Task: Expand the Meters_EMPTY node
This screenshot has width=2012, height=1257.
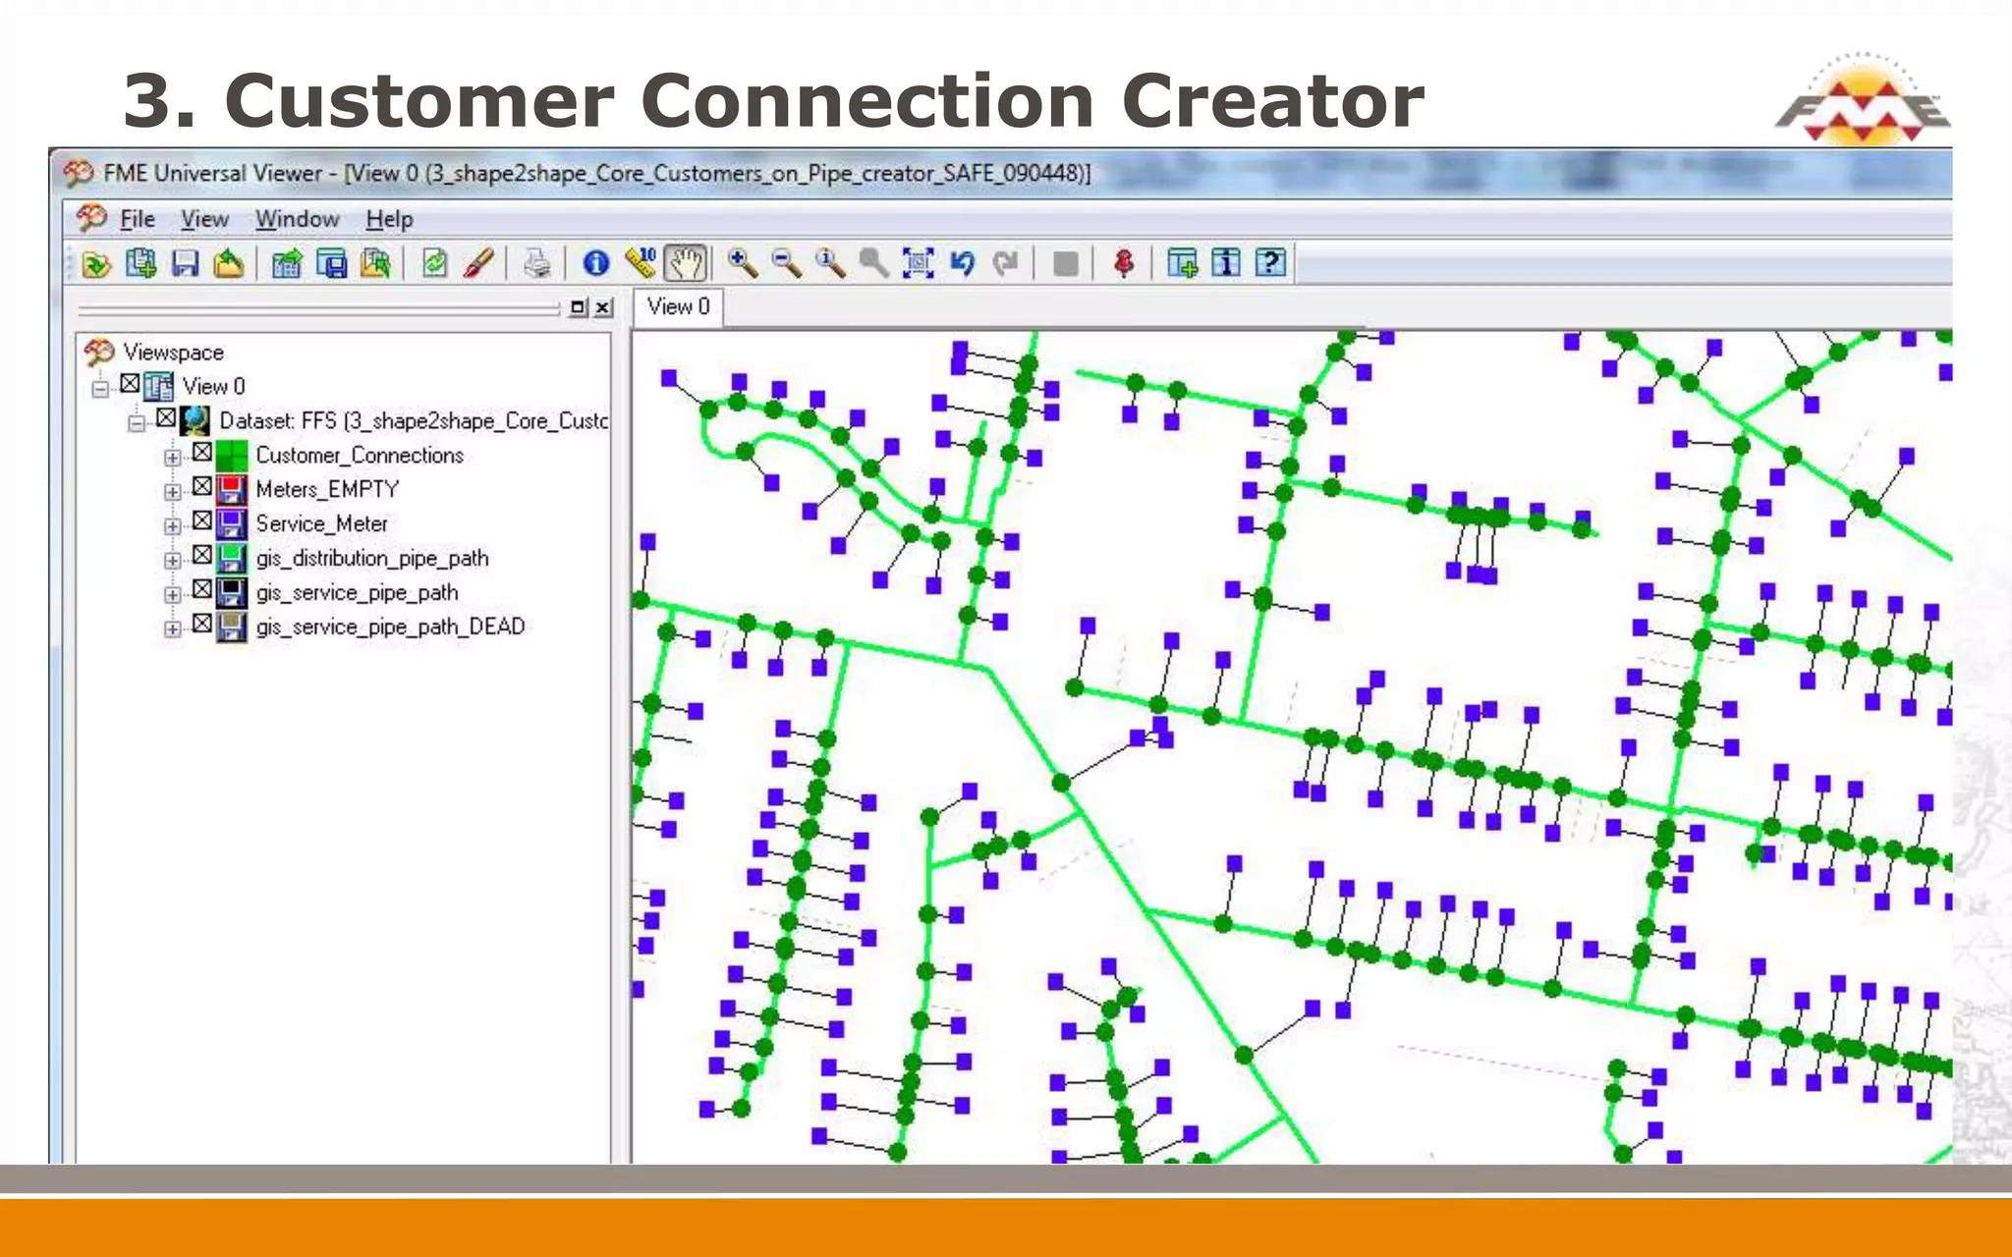Action: (173, 492)
